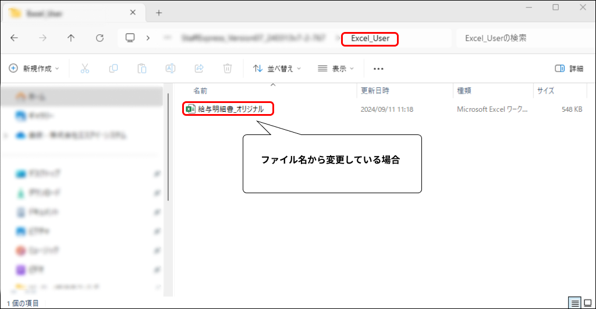Toggle the 詳細 details pane
This screenshot has height=309, width=596.
tap(569, 69)
